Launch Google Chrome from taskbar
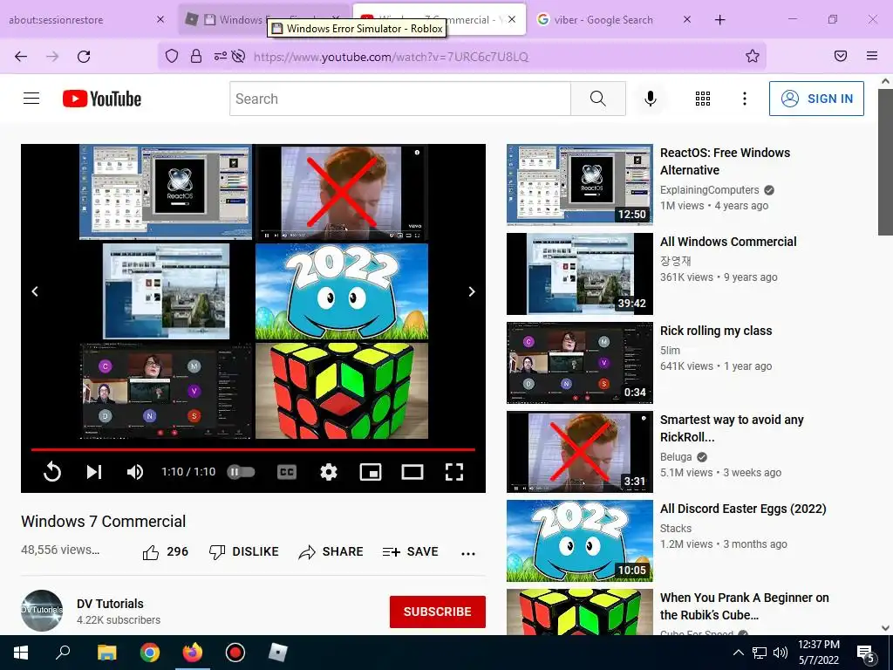The image size is (893, 670). [x=150, y=653]
